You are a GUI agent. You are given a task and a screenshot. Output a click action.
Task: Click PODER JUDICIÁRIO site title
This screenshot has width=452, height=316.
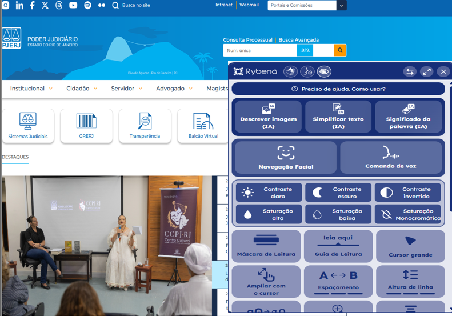(x=53, y=39)
